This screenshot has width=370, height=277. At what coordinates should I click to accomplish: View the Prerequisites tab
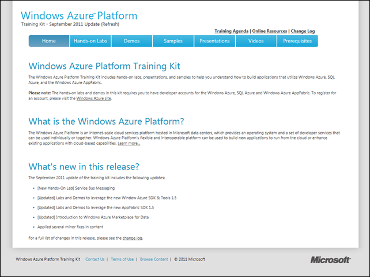(x=297, y=41)
